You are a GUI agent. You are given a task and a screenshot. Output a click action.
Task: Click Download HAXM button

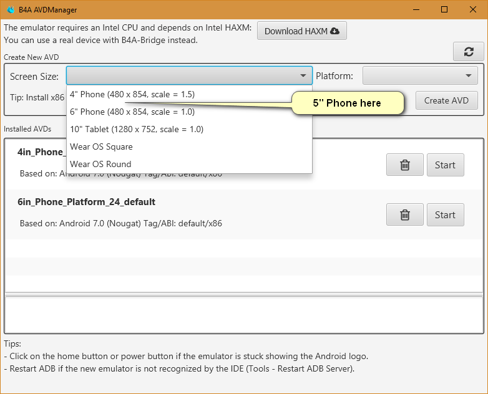click(302, 31)
